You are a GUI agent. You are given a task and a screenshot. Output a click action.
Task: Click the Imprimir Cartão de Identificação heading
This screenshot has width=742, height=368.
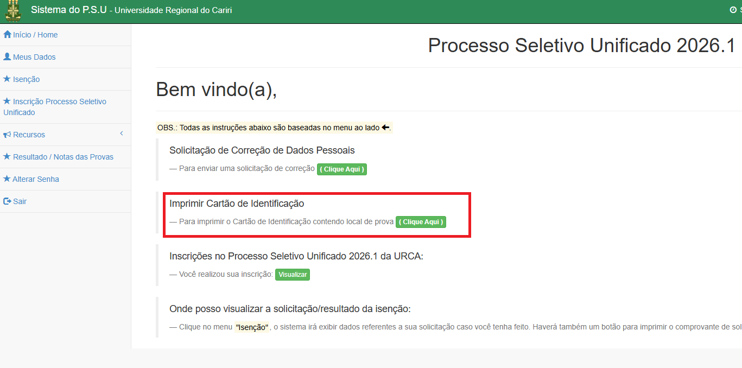point(237,204)
